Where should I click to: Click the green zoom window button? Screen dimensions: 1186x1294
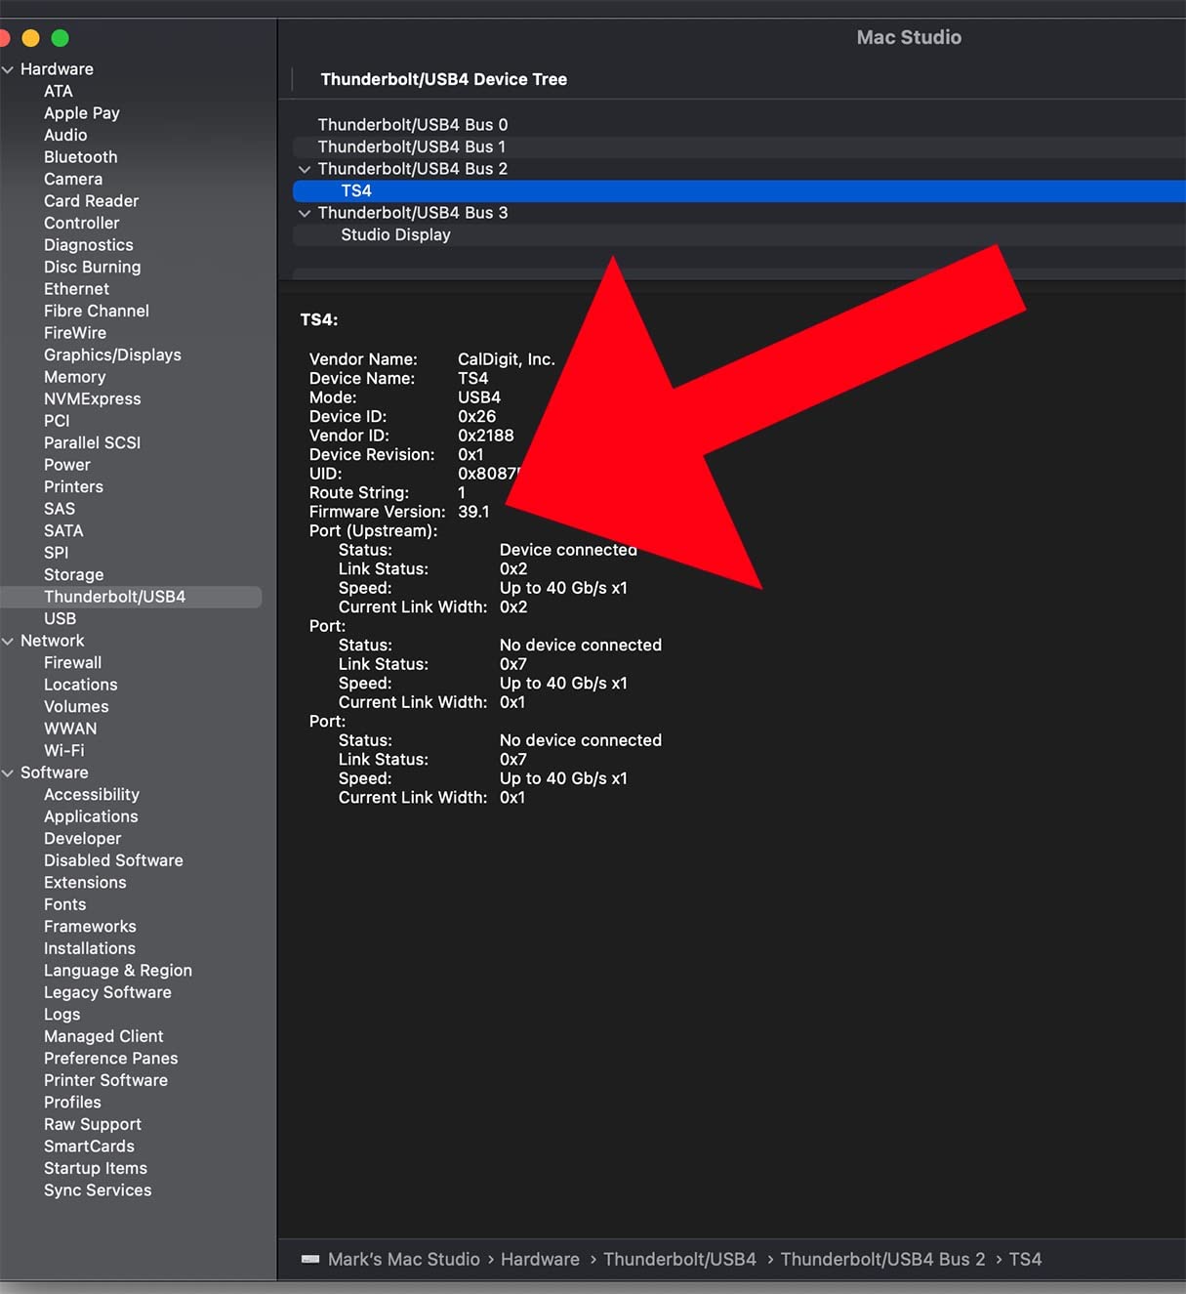point(60,38)
